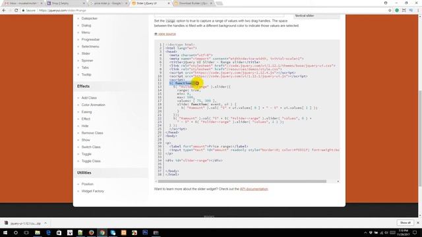
Task: Open the green extension icon in the toolbar
Action: [x=397, y=11]
